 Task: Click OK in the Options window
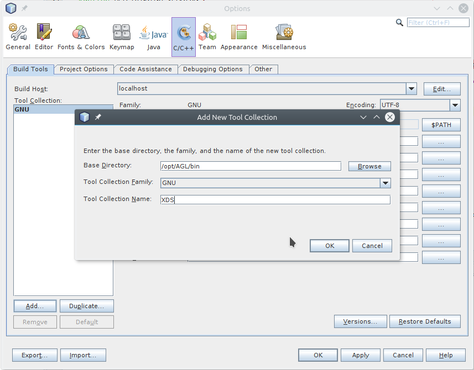pyautogui.click(x=318, y=355)
